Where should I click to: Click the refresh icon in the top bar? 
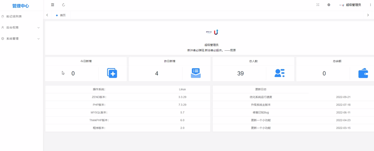[63, 5]
